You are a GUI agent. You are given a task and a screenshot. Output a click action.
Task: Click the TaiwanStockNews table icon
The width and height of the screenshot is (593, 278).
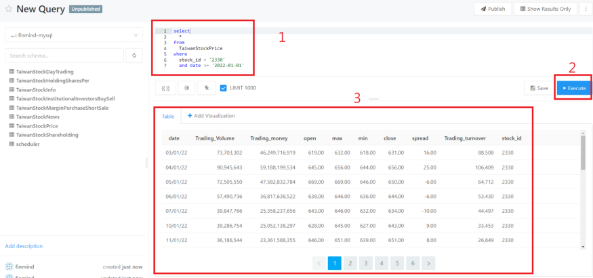click(x=11, y=117)
